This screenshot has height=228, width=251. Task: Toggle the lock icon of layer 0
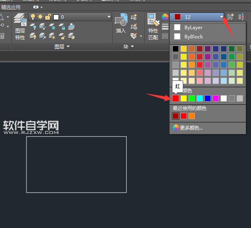[x=48, y=17]
